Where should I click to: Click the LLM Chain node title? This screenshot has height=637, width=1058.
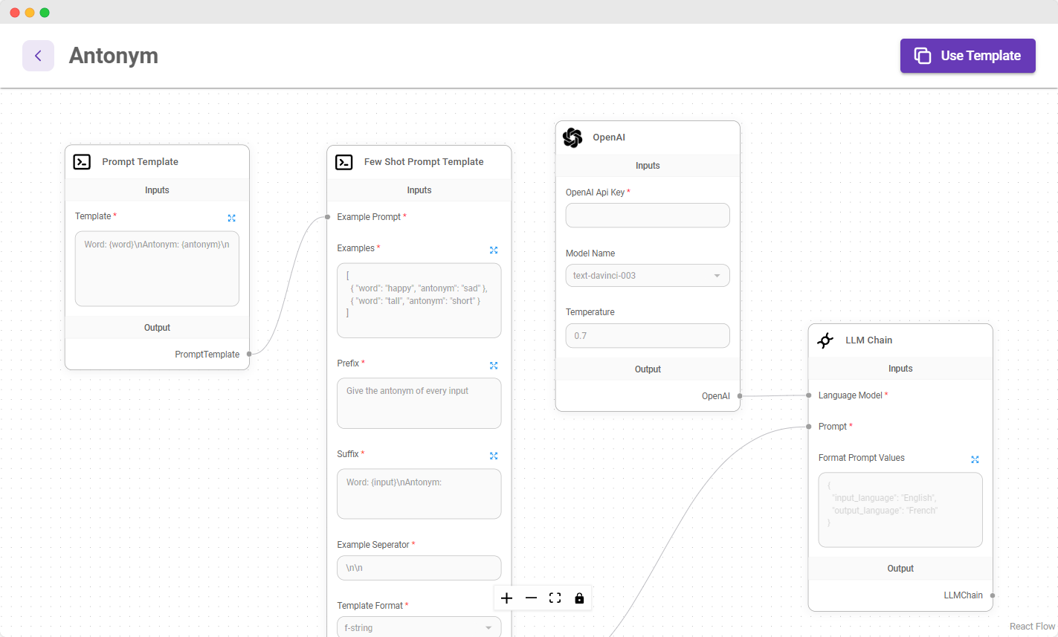point(868,340)
